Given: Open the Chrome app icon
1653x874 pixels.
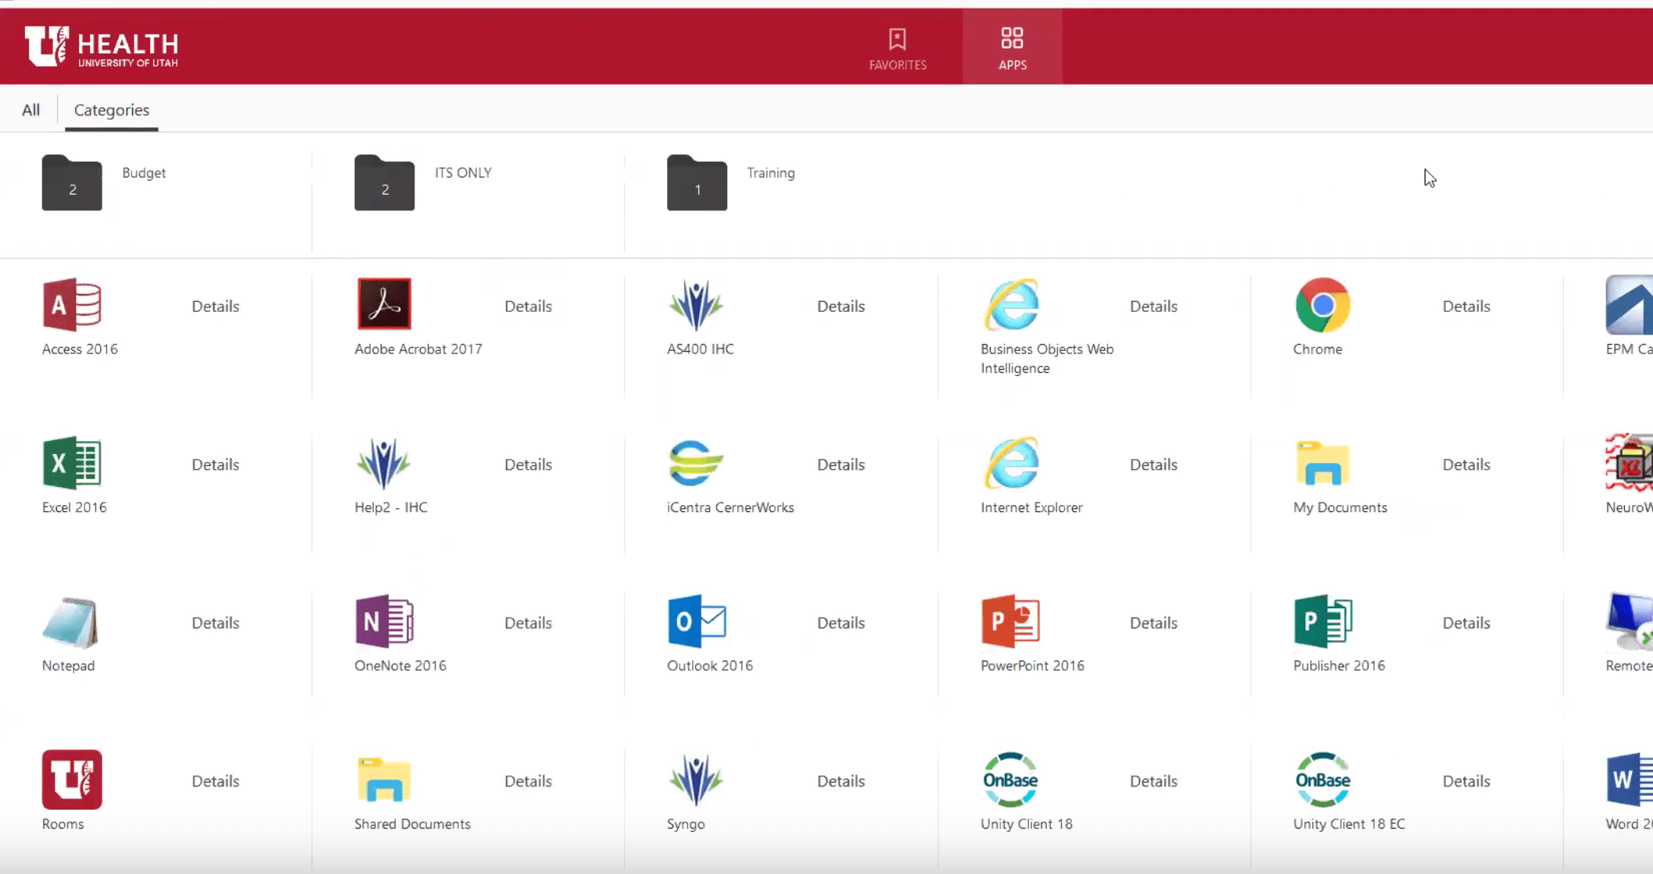Looking at the screenshot, I should [1322, 305].
